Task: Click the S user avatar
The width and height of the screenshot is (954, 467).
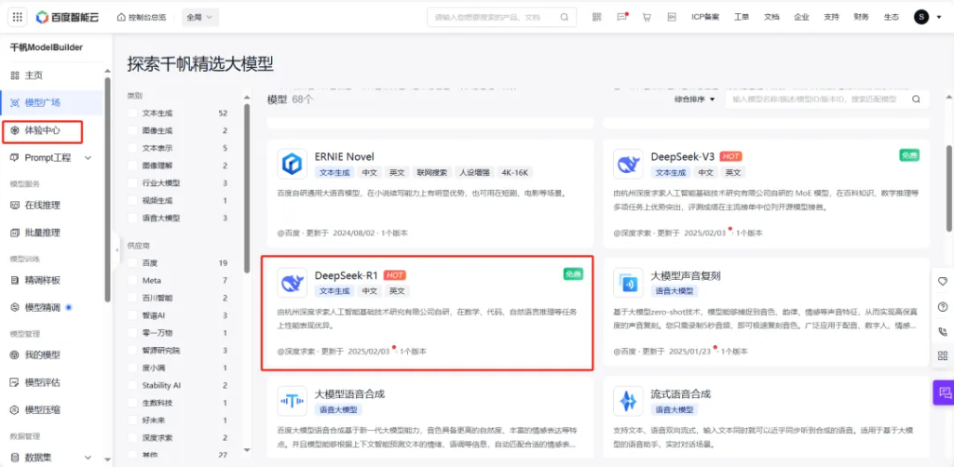Action: coord(921,17)
